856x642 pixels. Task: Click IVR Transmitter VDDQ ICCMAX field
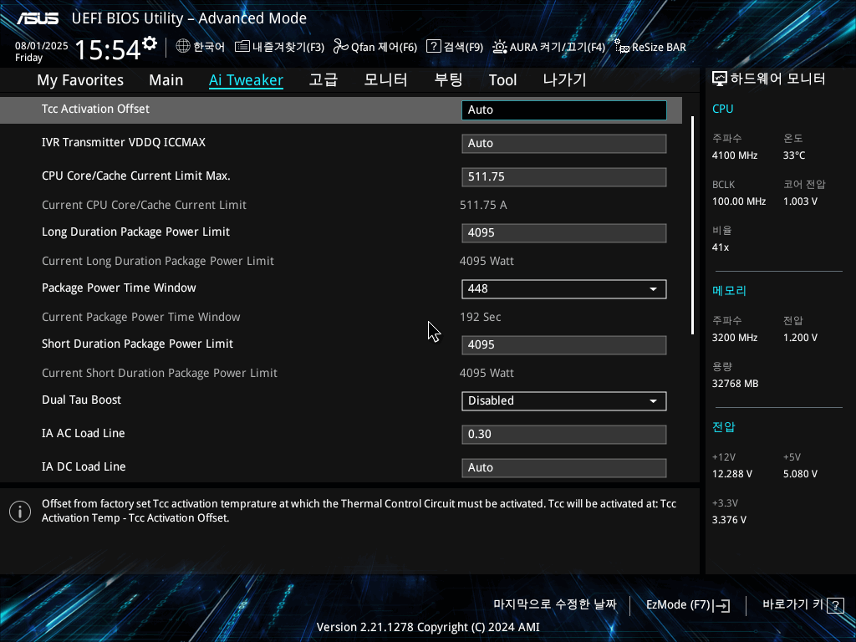[564, 144]
